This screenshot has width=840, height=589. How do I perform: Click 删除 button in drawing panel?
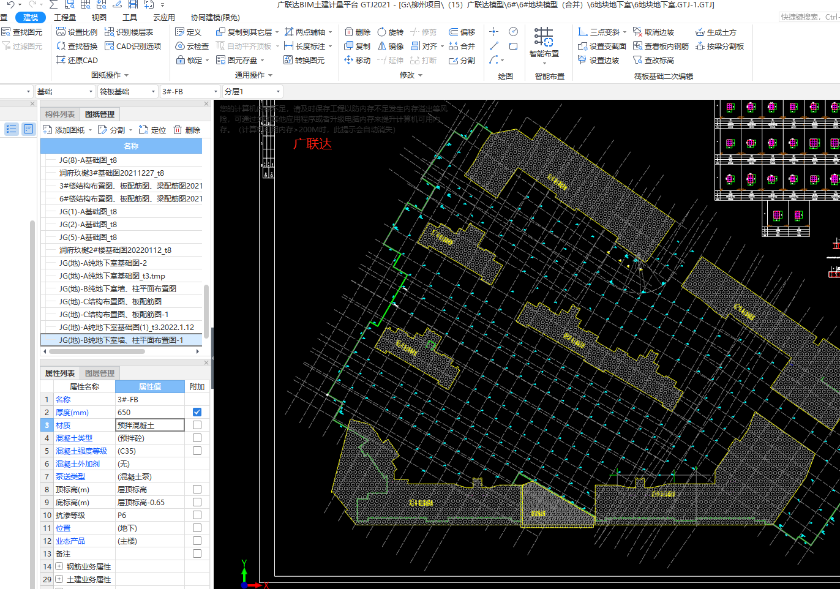[x=187, y=130]
